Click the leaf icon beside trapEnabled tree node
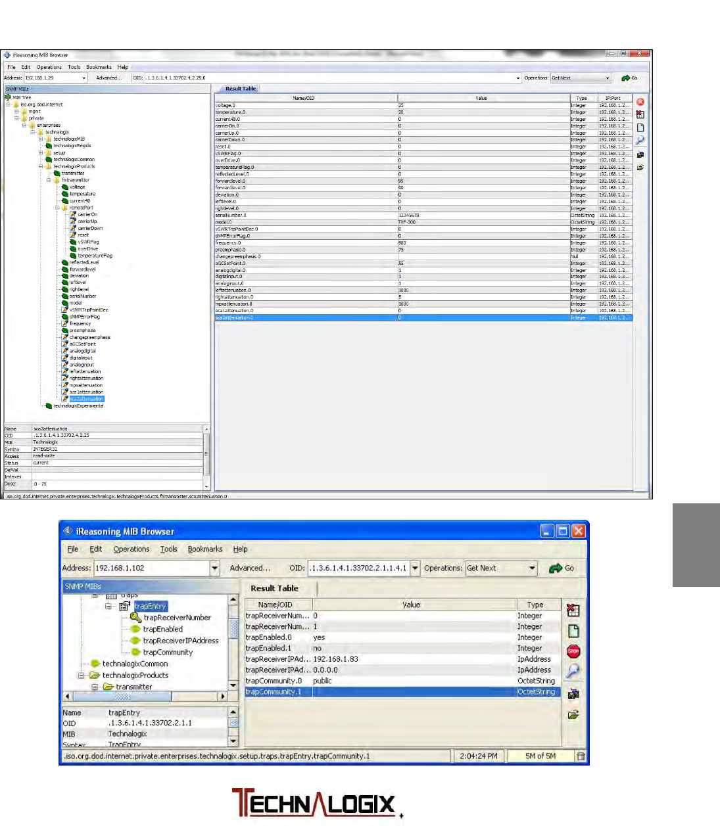 [x=136, y=630]
